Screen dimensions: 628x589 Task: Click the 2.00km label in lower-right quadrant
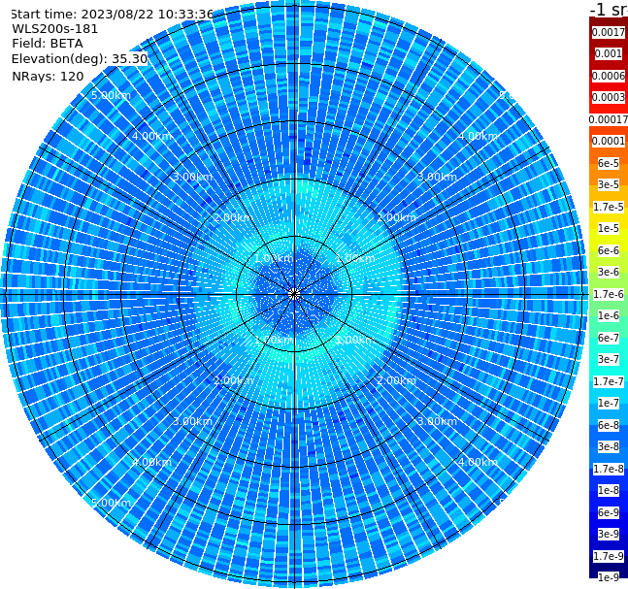pos(397,380)
